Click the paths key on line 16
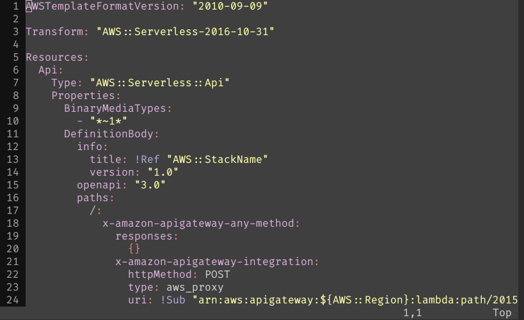Screen dimensions: 524x320 [93, 198]
